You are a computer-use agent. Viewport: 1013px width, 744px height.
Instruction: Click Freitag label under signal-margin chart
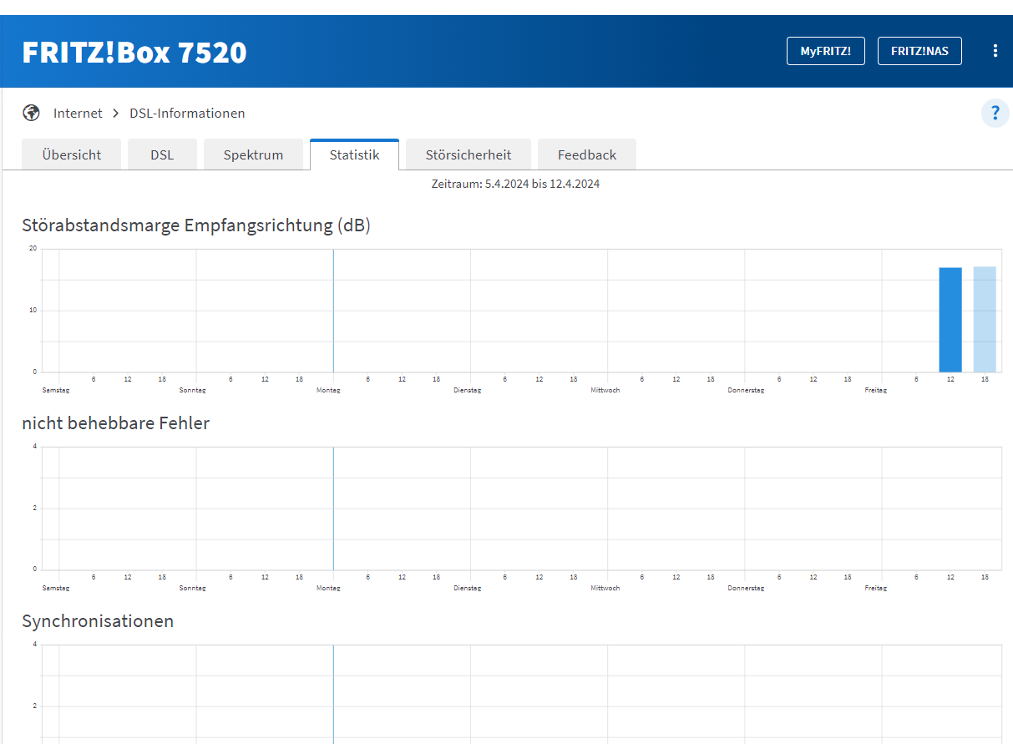(x=876, y=390)
